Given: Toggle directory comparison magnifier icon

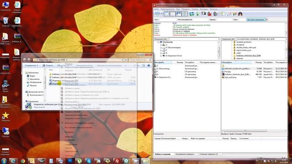Looking at the screenshot, I should (x=229, y=14).
